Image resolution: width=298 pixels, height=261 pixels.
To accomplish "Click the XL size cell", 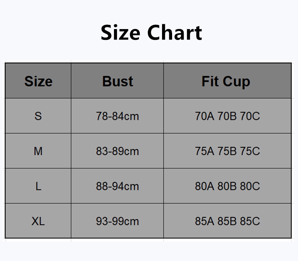I will point(38,221).
